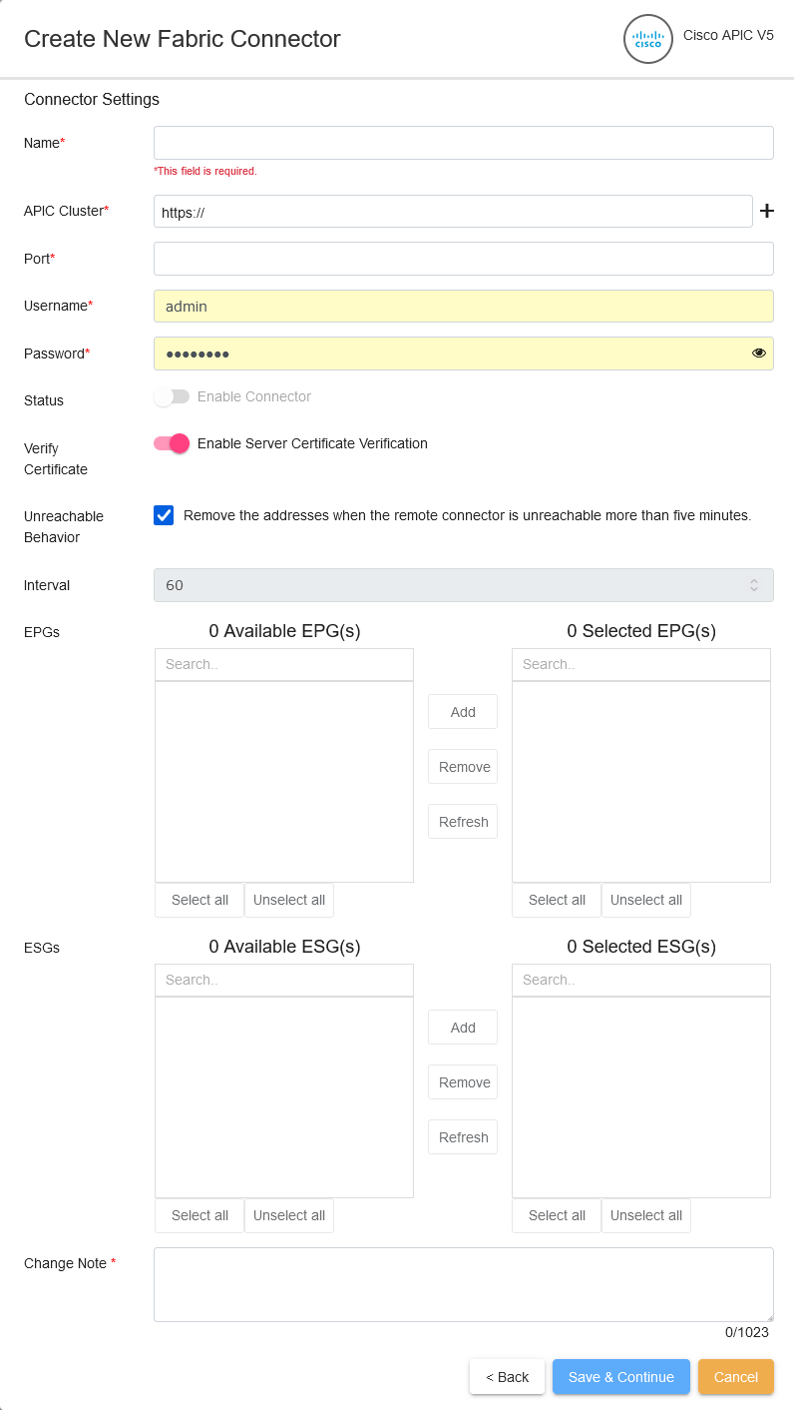Focus the EPG search box
794x1410 pixels.
point(283,663)
